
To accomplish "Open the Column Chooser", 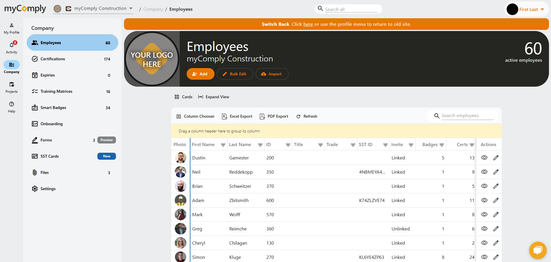I will tap(195, 117).
